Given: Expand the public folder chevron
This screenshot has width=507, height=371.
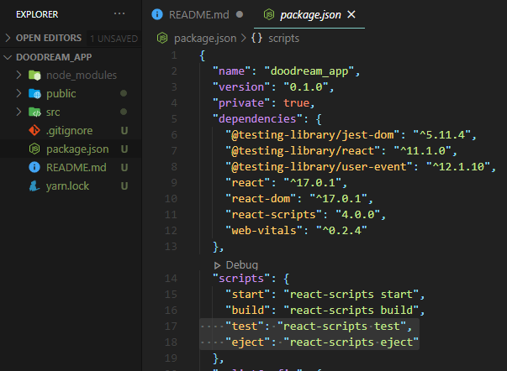Looking at the screenshot, I should pyautogui.click(x=18, y=94).
